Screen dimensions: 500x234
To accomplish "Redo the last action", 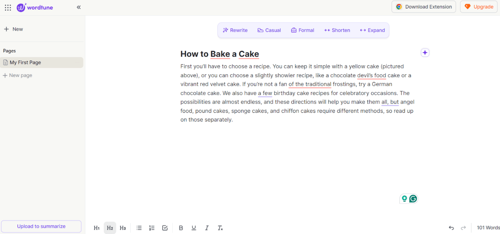I will [463, 228].
